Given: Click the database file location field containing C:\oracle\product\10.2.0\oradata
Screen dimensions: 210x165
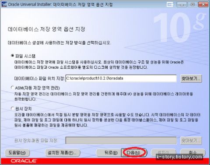Looking at the screenshot, I should click(121, 78).
